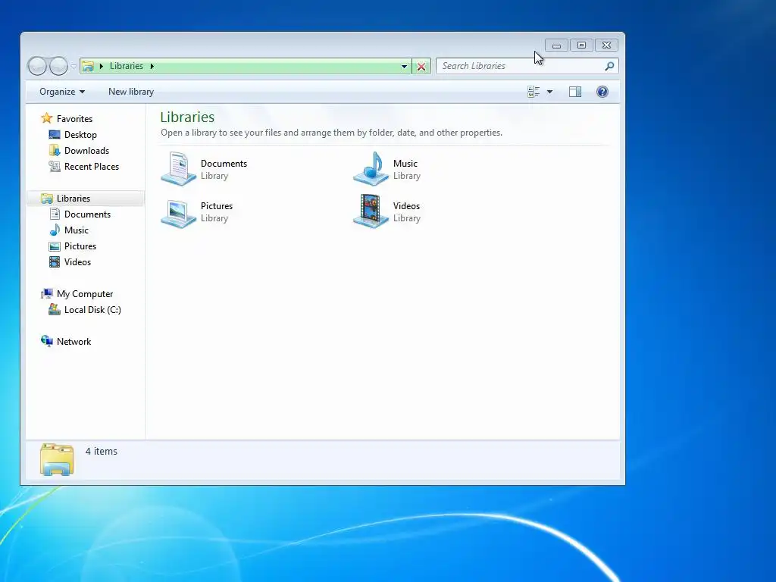Click the Desktop icon in sidebar
Screen dimensions: 776x582
55,135
